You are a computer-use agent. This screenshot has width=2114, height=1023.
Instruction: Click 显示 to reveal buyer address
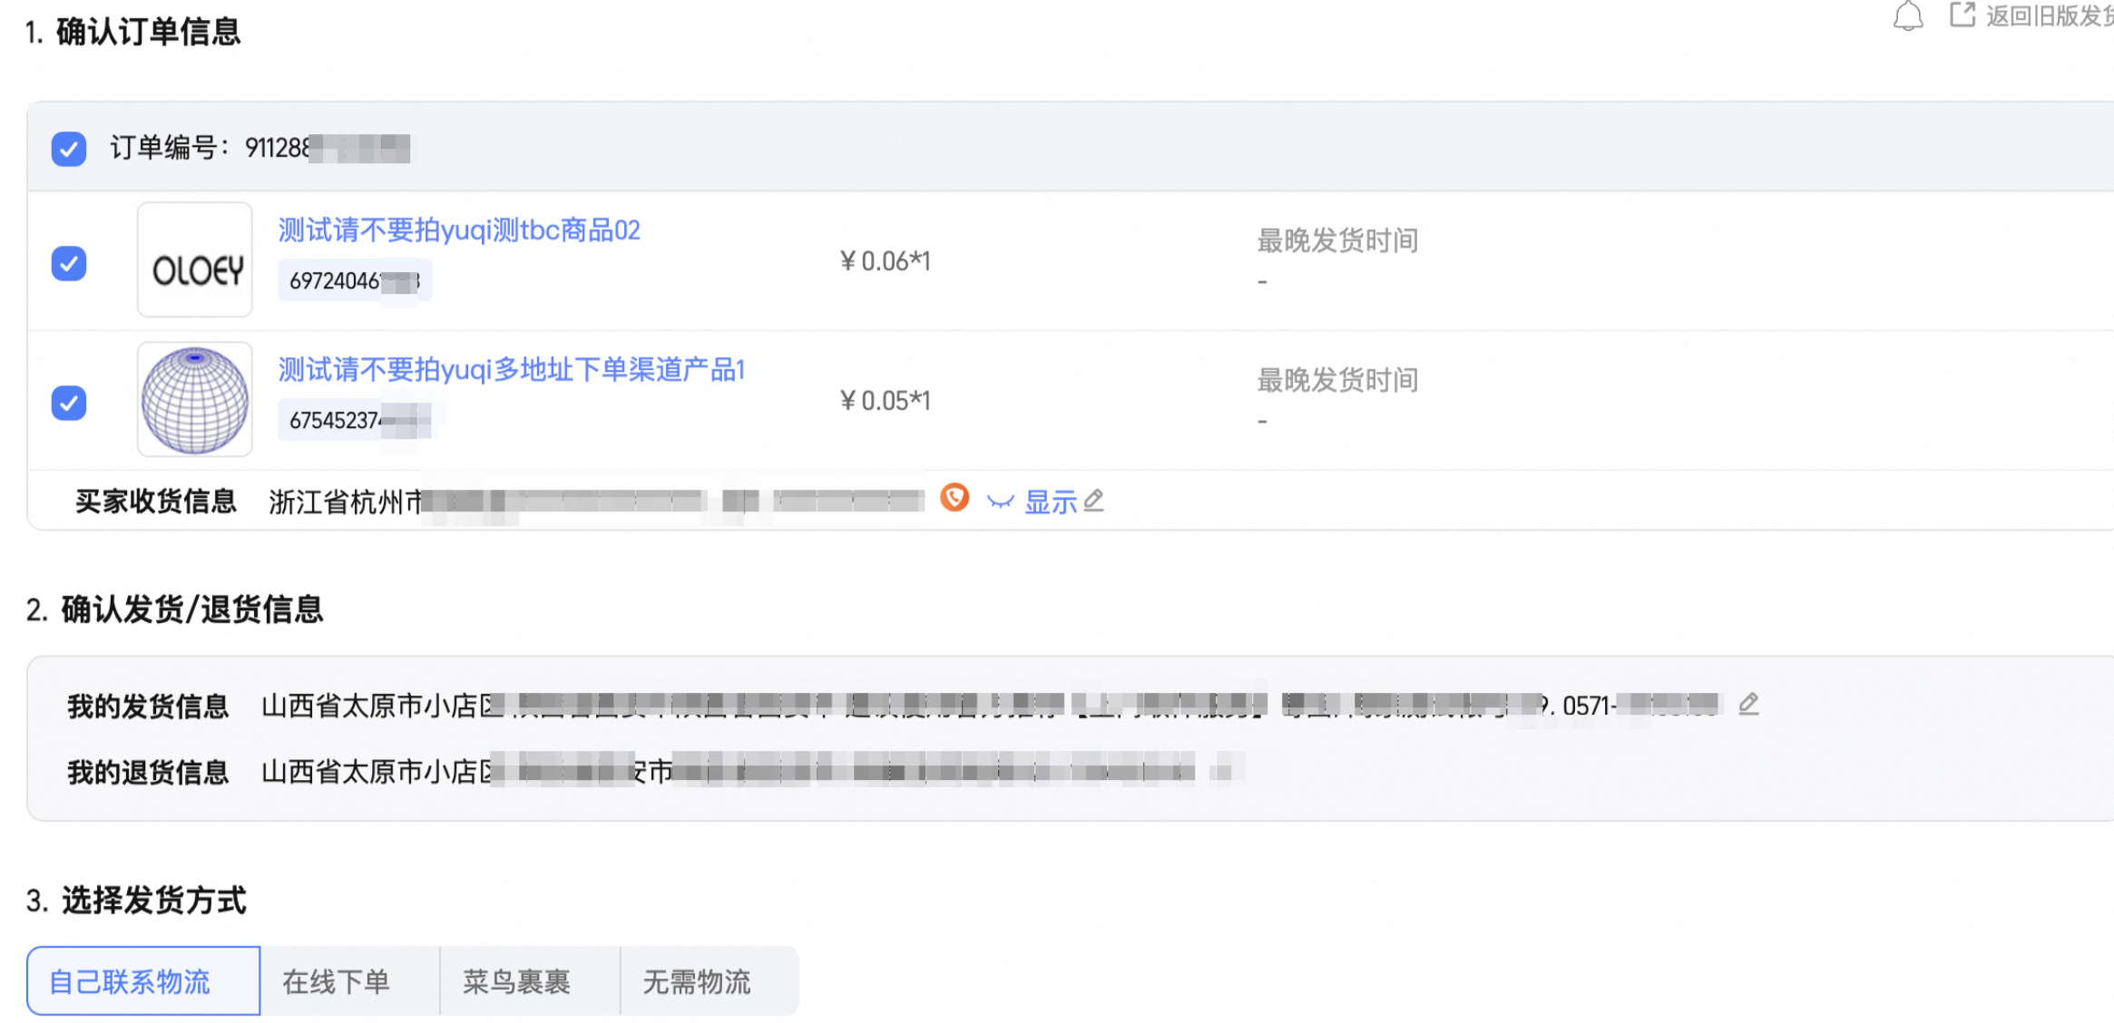pyautogui.click(x=1051, y=502)
